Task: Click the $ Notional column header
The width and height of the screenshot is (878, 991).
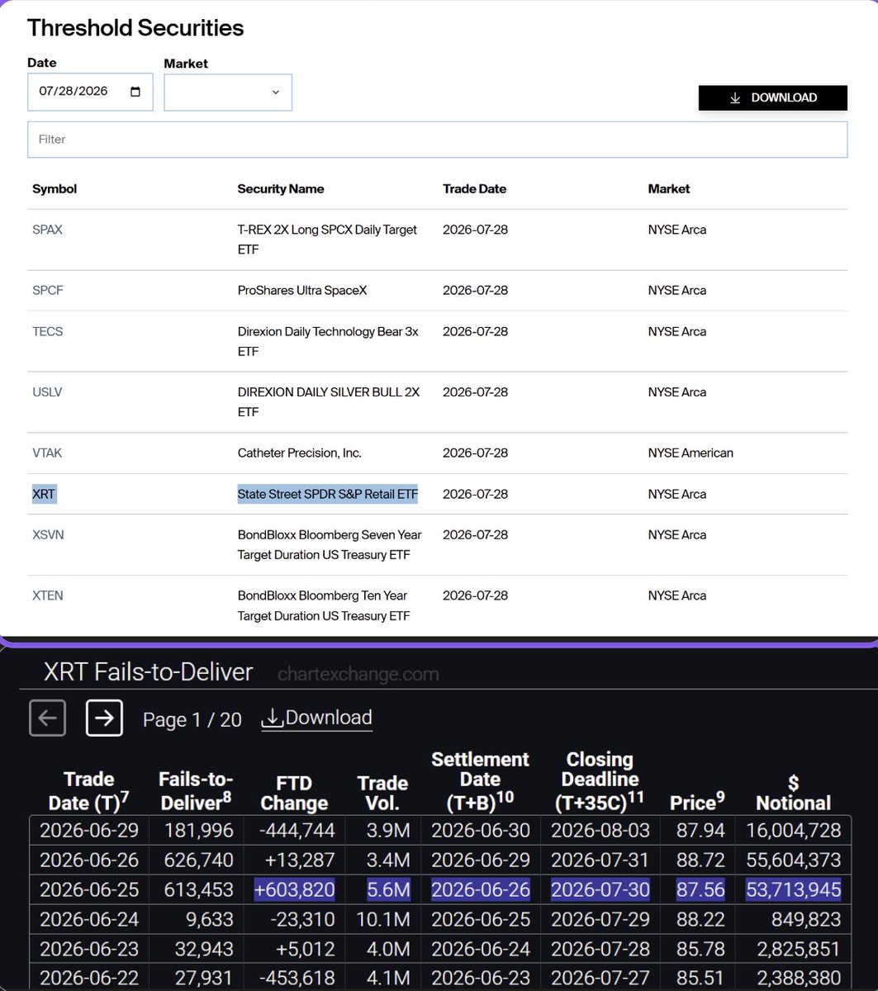Action: tap(794, 793)
